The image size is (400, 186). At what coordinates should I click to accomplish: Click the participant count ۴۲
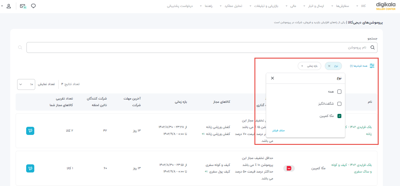(x=105, y=131)
